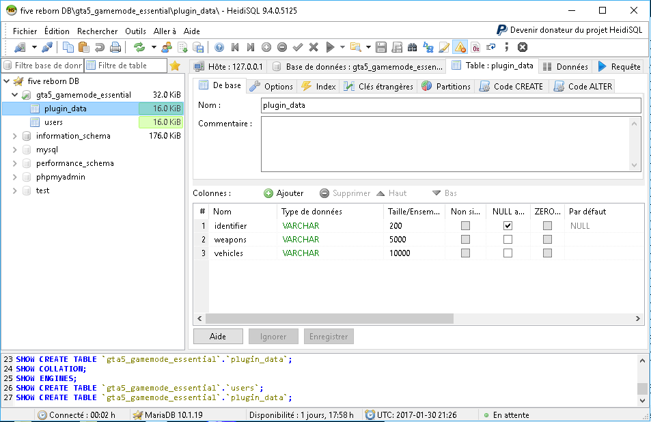651x422 pixels.
Task: Click the Print toolbar icon
Action: [x=115, y=47]
